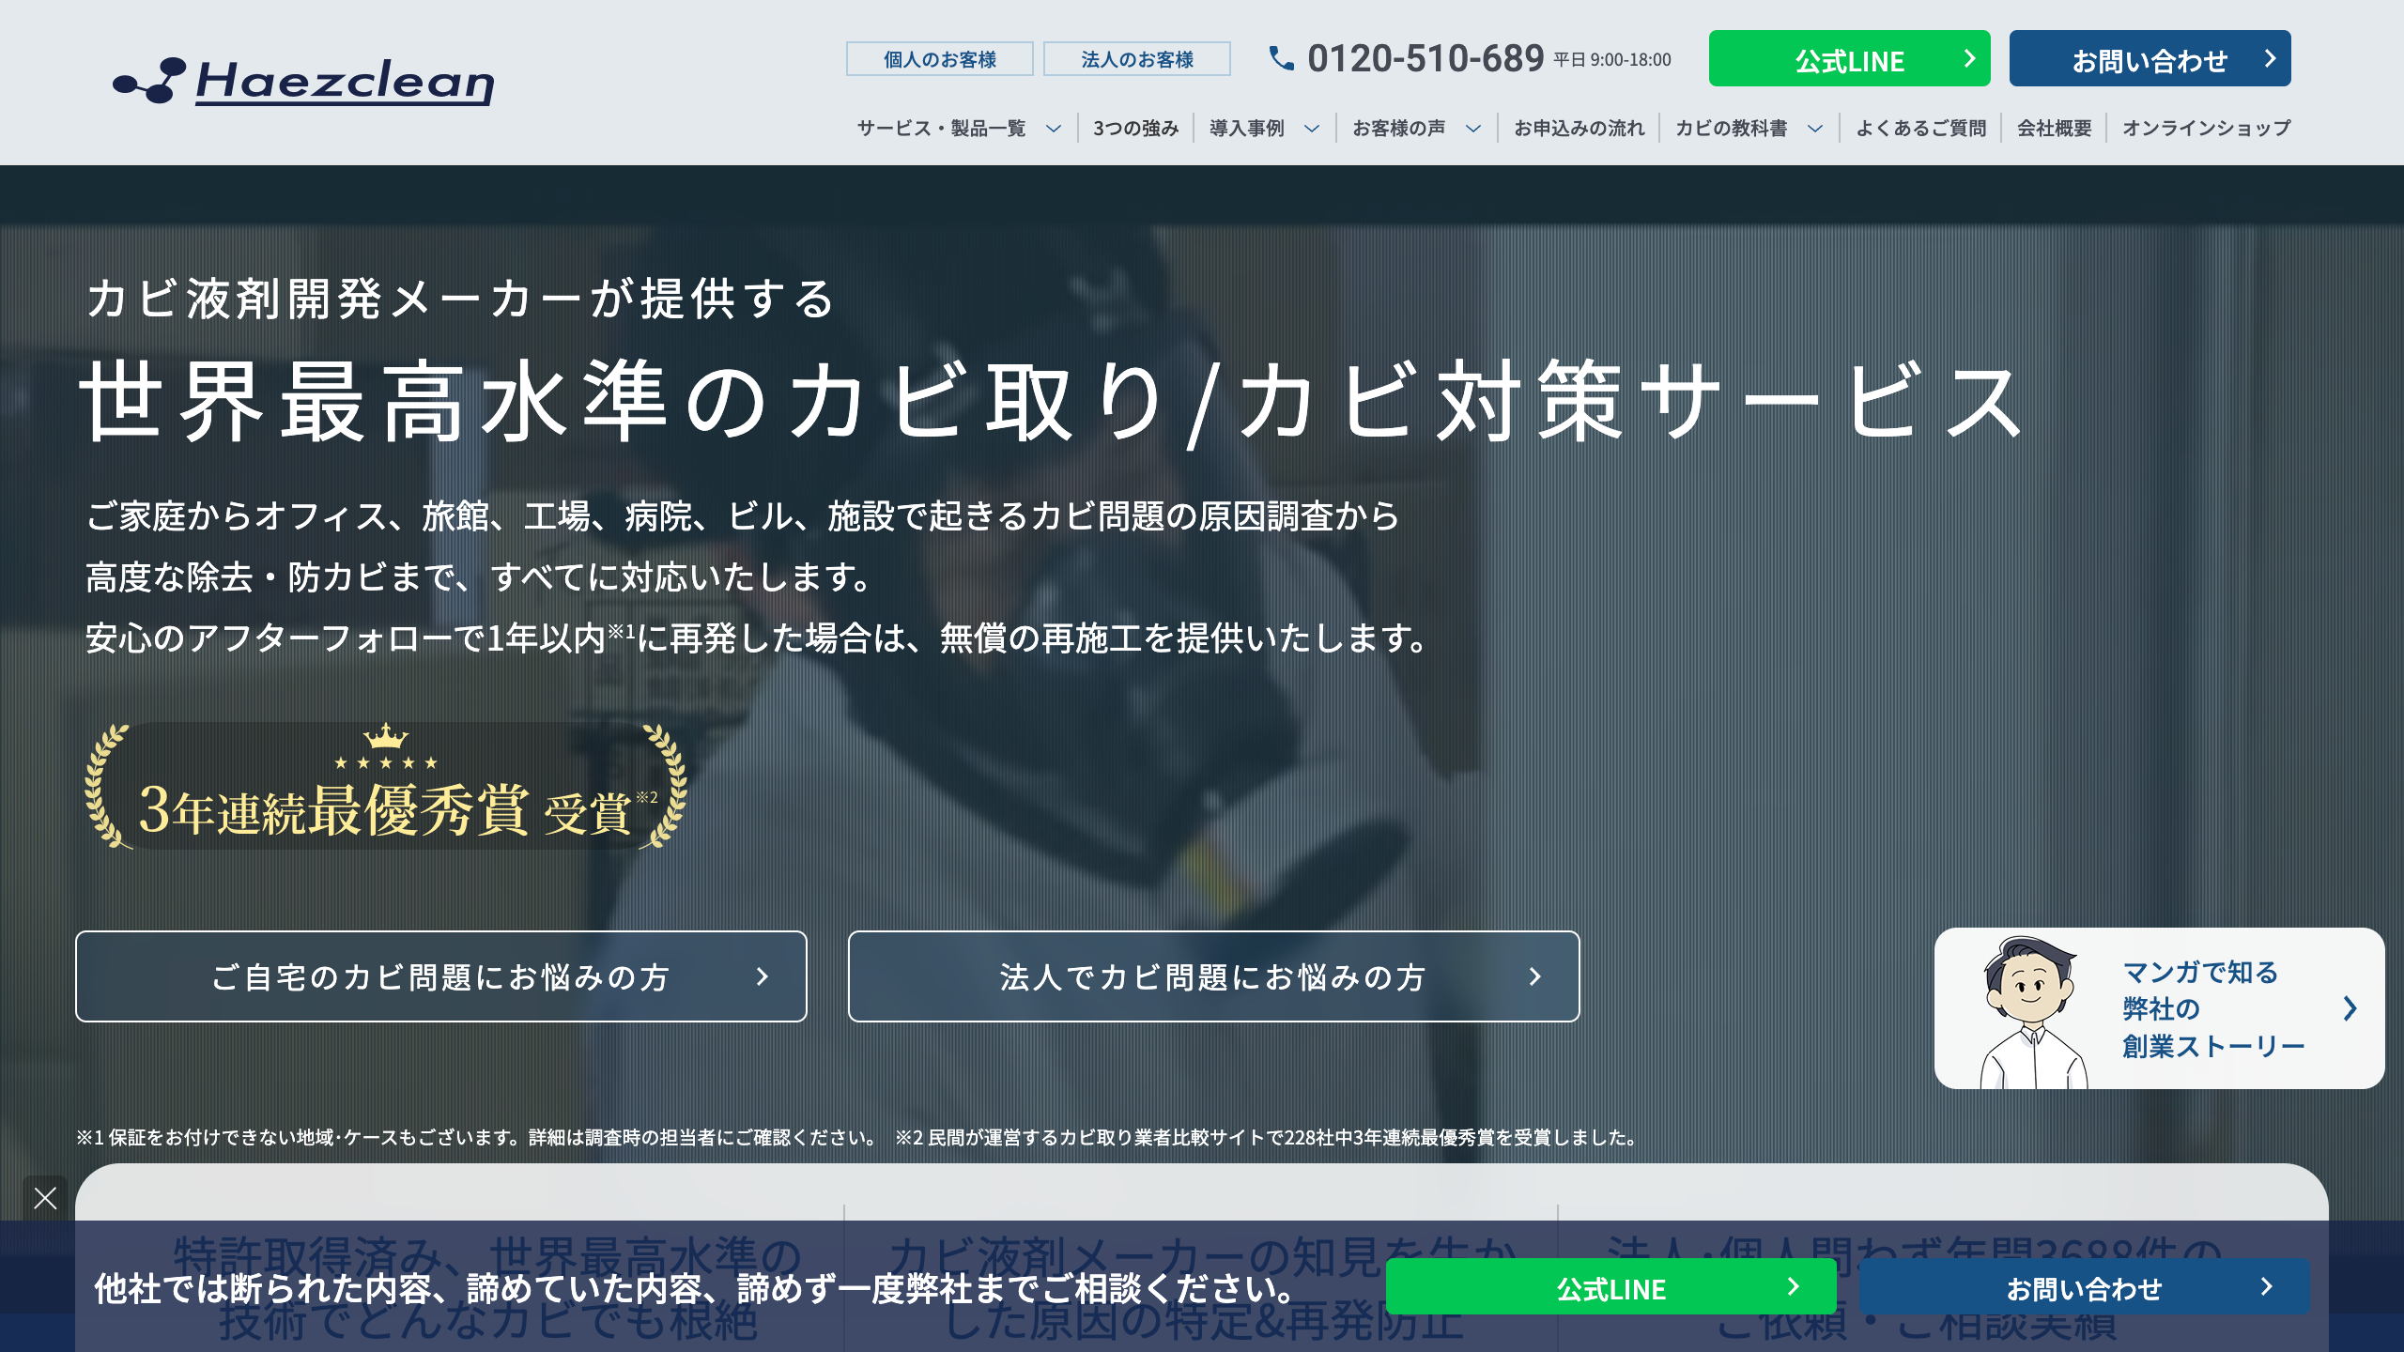2404x1352 pixels.
Task: Select 法人のお客様 tab
Action: [x=1136, y=59]
